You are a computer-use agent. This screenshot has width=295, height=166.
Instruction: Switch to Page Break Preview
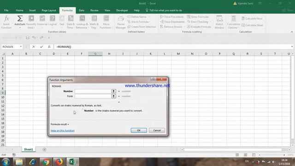tap(254, 155)
